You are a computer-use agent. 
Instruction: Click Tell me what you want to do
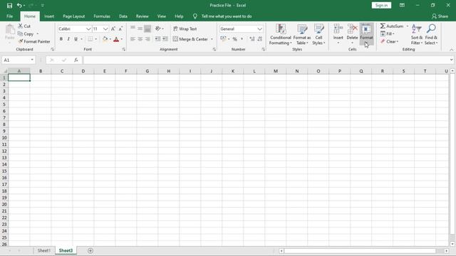(x=227, y=16)
